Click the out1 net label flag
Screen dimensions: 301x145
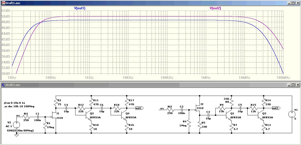pyautogui.click(x=139, y=108)
